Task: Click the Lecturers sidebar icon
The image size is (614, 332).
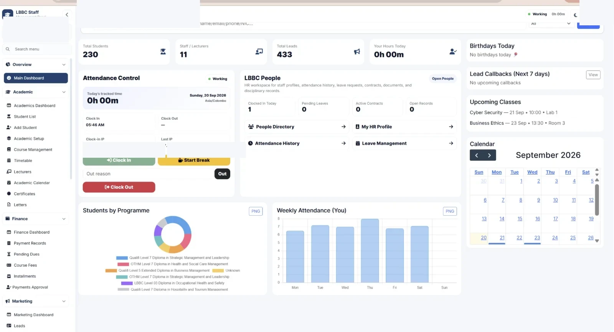Action: (x=9, y=172)
